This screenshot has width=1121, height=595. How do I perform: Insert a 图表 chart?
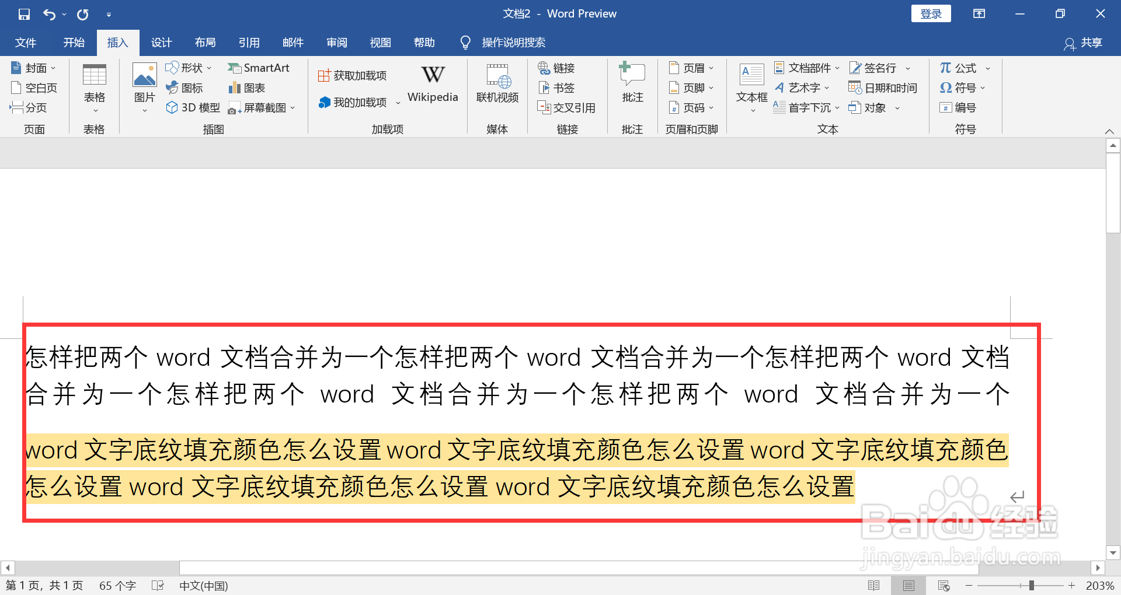247,88
